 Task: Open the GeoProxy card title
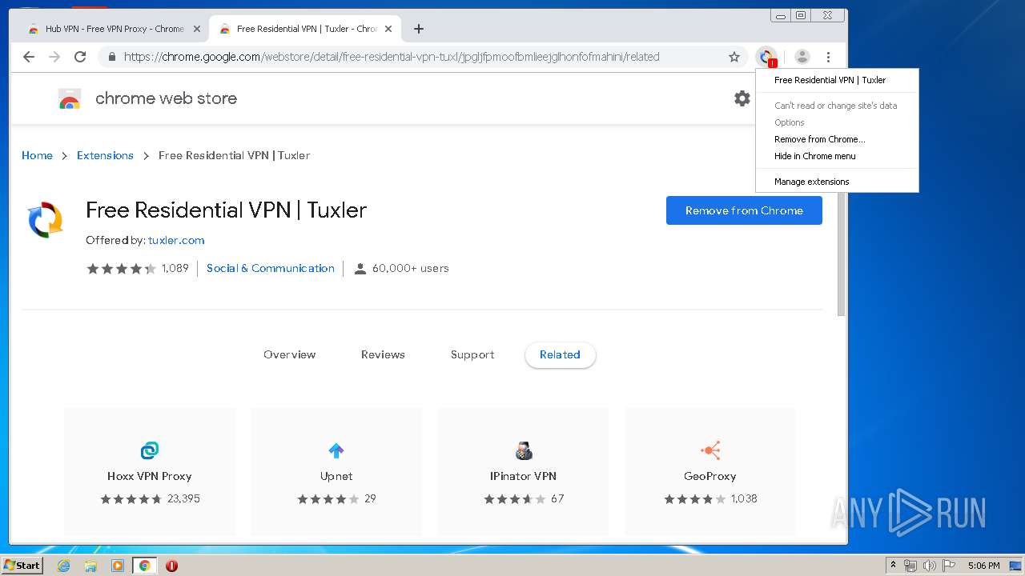coord(710,476)
